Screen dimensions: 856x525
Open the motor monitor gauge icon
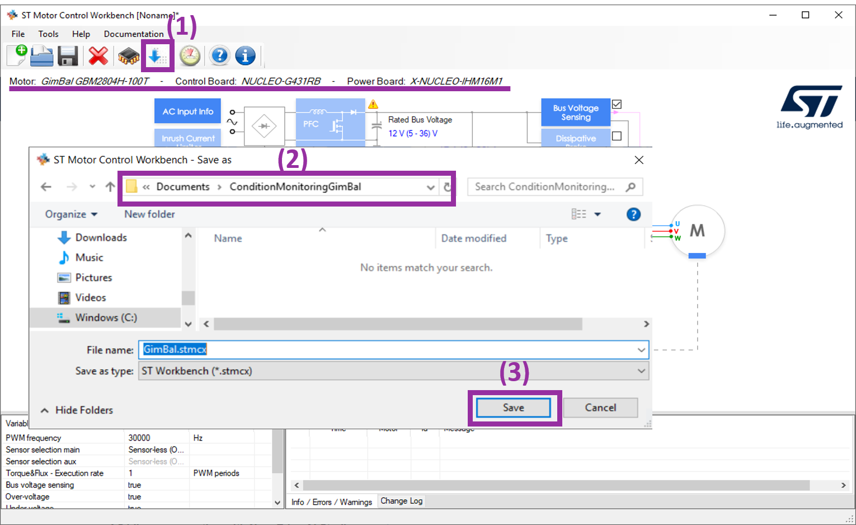pyautogui.click(x=190, y=56)
